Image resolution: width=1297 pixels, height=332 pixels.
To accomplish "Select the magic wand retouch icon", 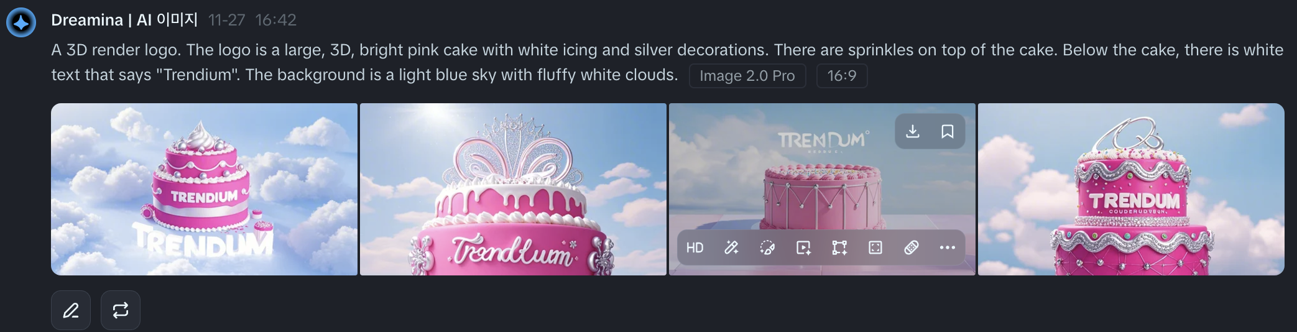I will click(x=731, y=248).
